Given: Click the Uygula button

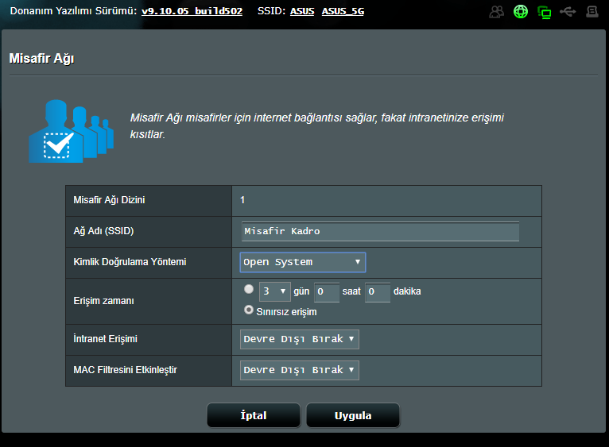Looking at the screenshot, I should click(x=353, y=415).
